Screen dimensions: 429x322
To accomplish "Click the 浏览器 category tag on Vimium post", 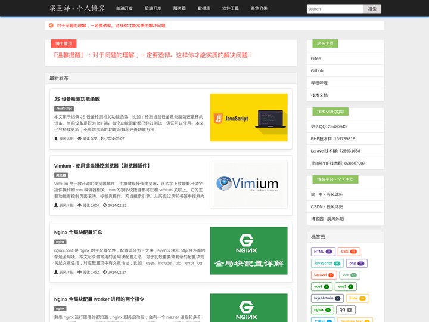I will point(61,175).
